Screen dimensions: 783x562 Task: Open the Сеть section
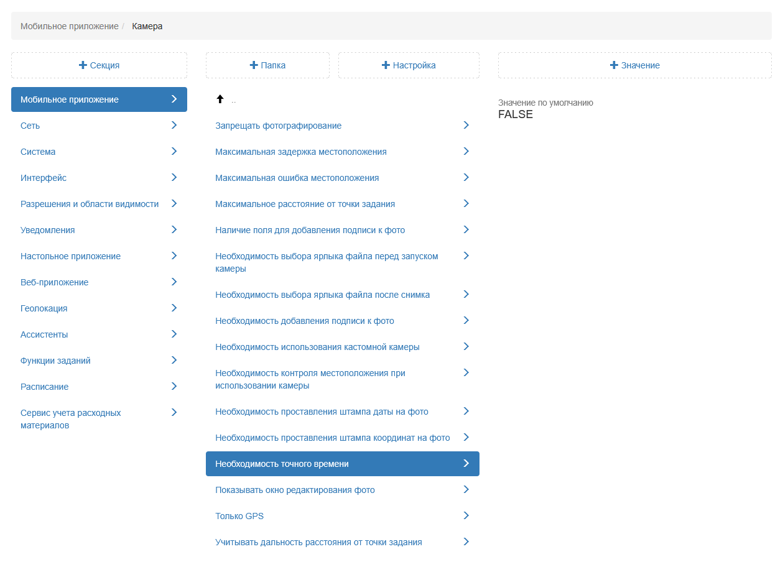[x=30, y=126]
